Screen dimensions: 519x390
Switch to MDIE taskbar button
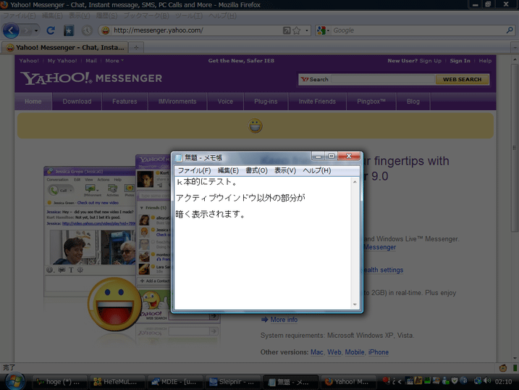(x=175, y=382)
